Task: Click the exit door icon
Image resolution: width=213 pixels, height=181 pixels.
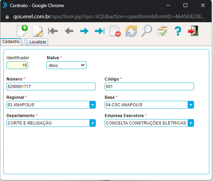Action: [193, 31]
